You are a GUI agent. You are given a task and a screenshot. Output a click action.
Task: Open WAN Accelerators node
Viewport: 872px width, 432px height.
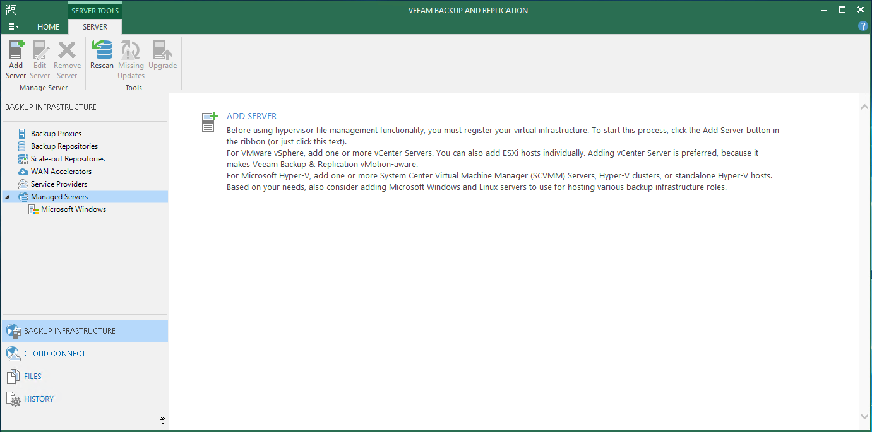tap(61, 172)
